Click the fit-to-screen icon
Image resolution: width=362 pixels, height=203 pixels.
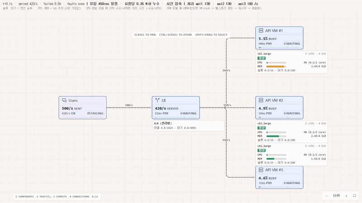(x=354, y=196)
